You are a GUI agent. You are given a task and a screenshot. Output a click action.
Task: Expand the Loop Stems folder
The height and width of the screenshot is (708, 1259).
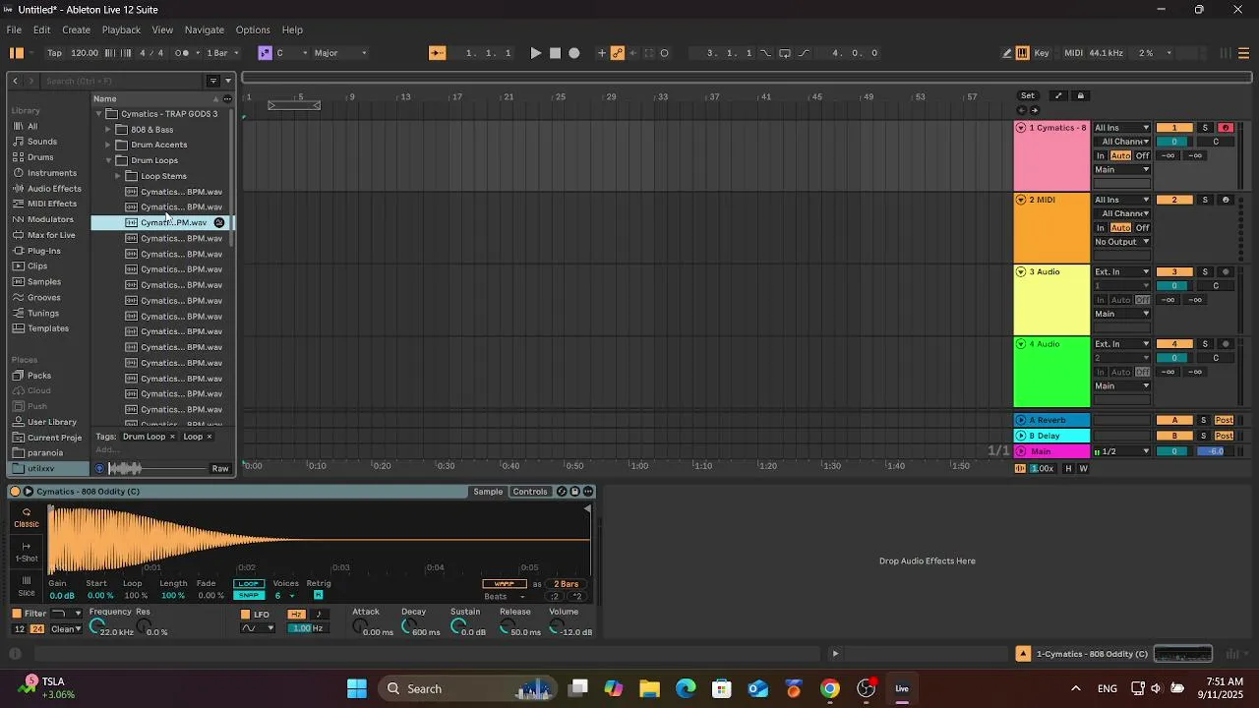click(118, 176)
